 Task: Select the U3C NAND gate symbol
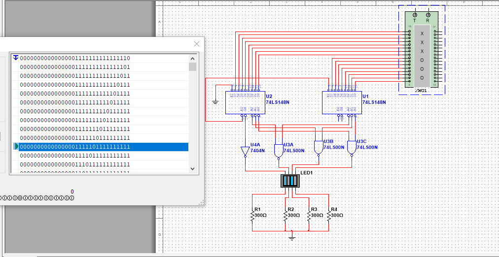352,148
